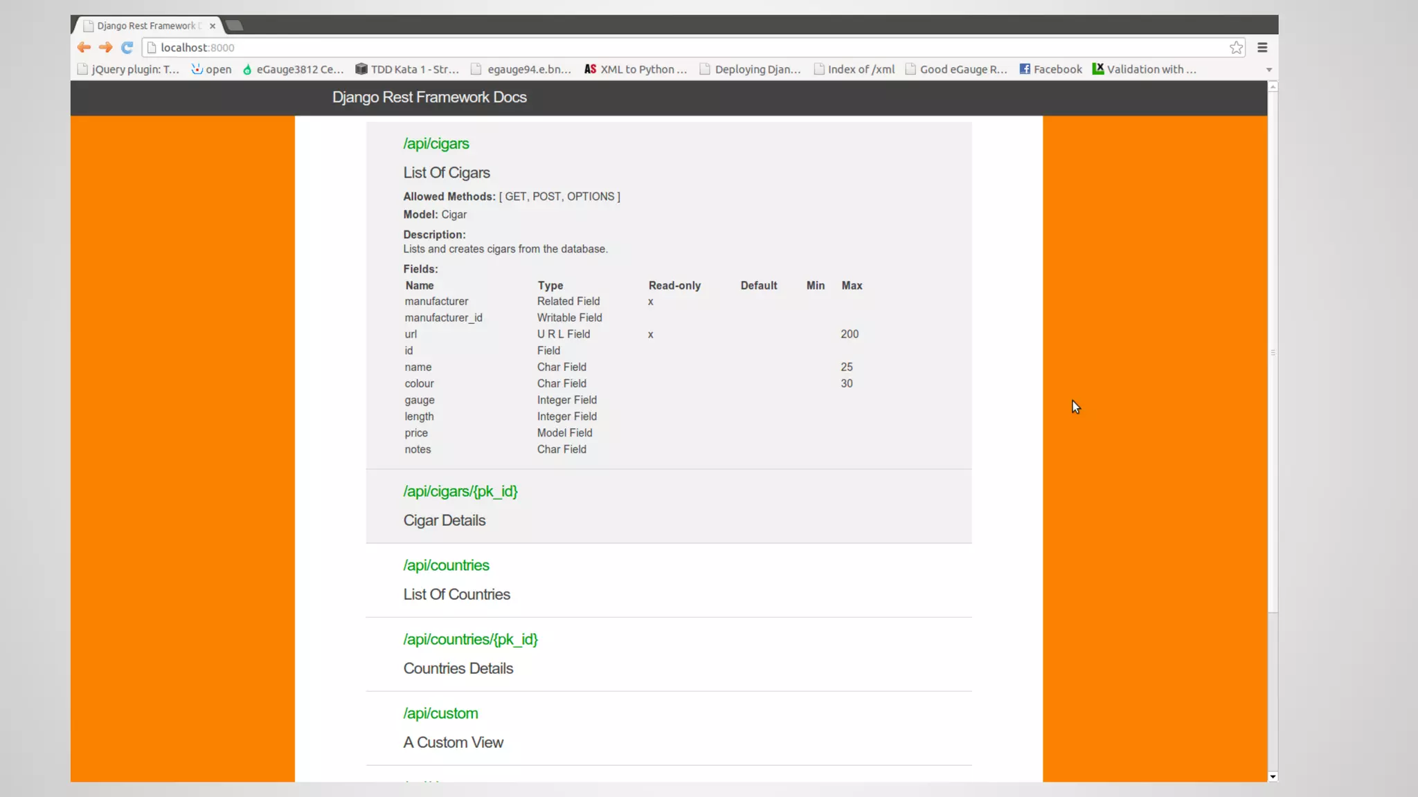
Task: Expand the /api/countries/{pk_id} endpoint
Action: (470, 639)
